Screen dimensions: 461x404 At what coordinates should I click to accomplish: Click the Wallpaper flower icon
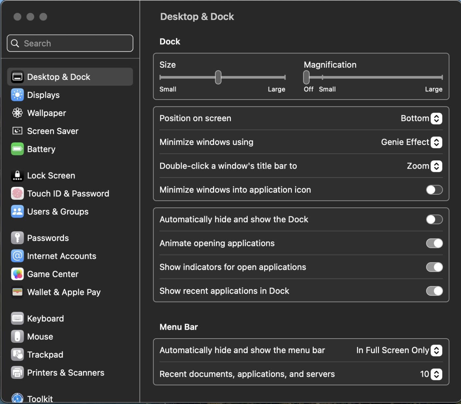click(17, 113)
